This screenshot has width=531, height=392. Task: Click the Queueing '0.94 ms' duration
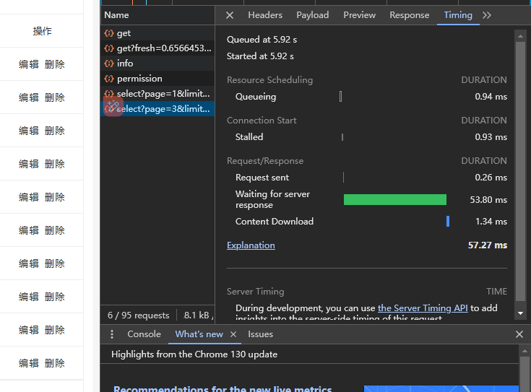(x=491, y=97)
